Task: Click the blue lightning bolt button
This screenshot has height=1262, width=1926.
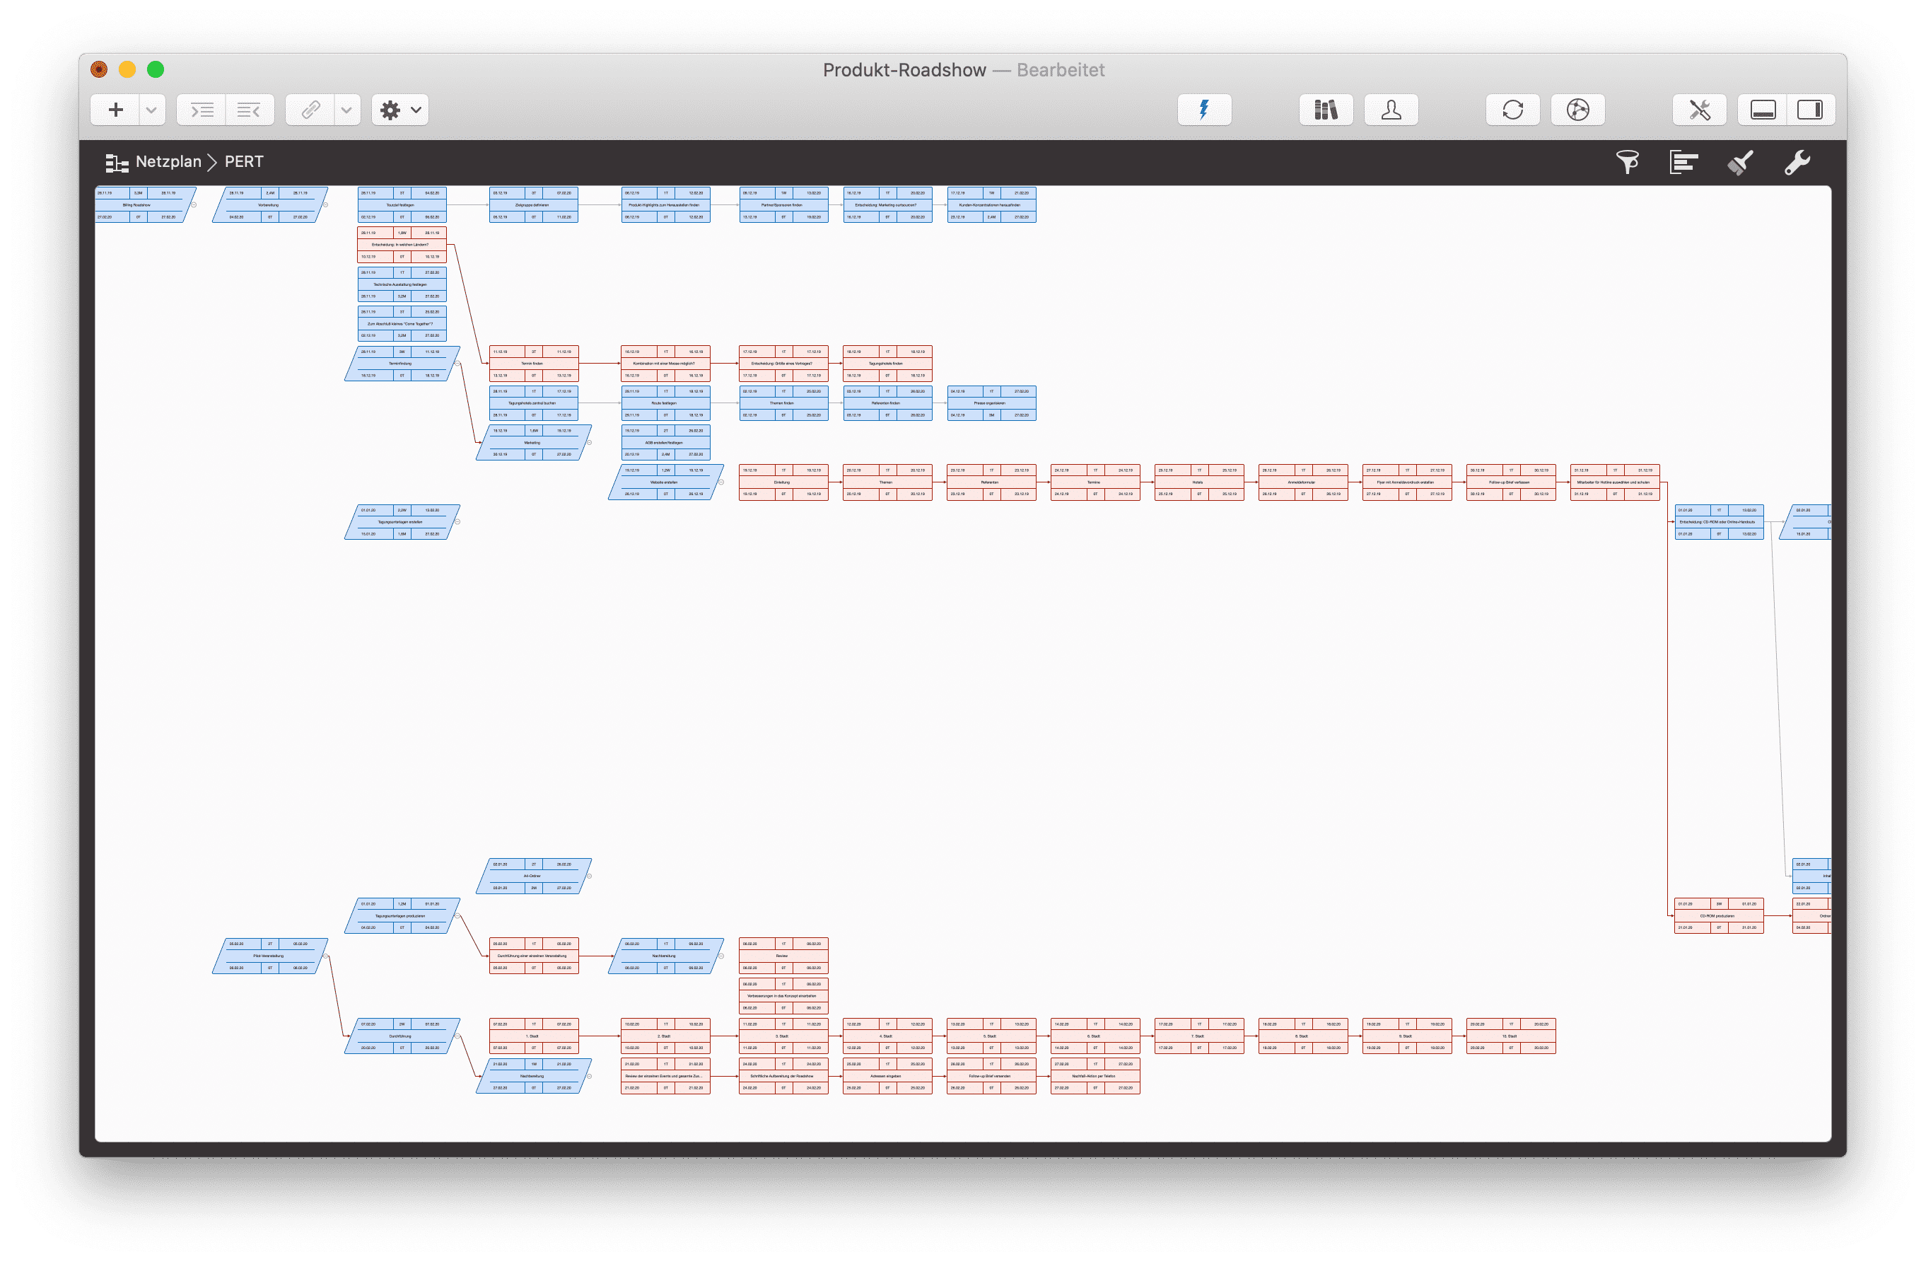Action: point(1204,110)
